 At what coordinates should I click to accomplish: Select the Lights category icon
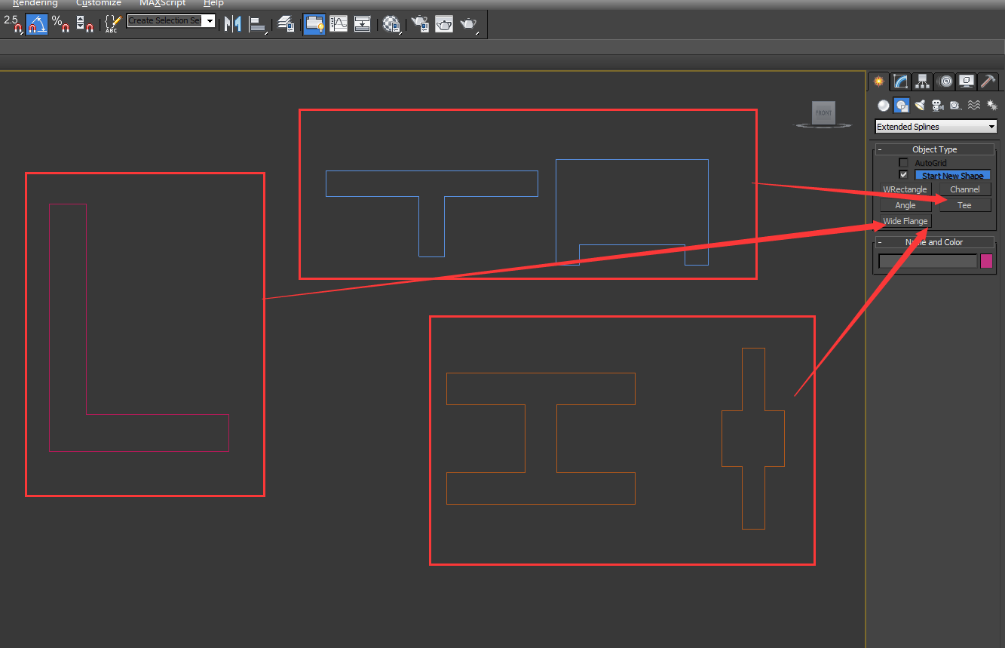[920, 106]
